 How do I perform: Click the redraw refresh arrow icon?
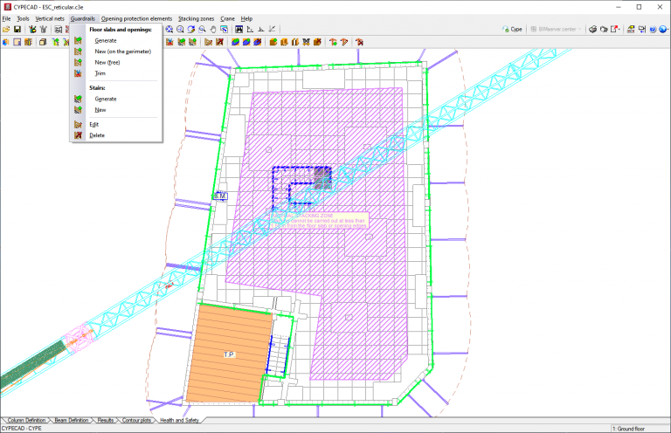point(190,30)
